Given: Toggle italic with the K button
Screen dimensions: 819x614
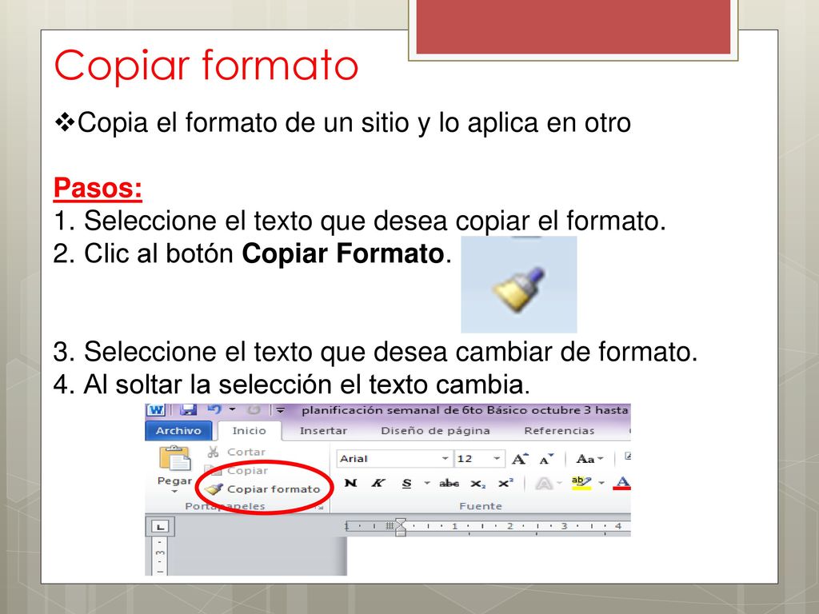Looking at the screenshot, I should pyautogui.click(x=378, y=483).
